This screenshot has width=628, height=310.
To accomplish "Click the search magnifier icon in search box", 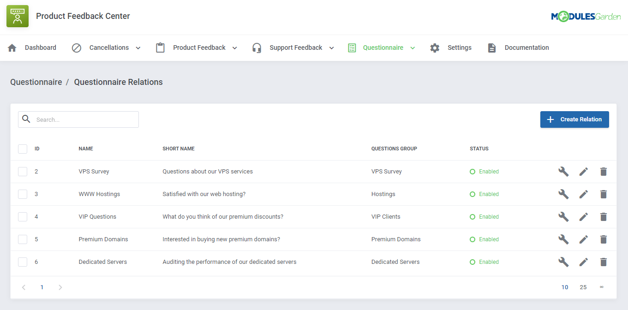I will (26, 119).
